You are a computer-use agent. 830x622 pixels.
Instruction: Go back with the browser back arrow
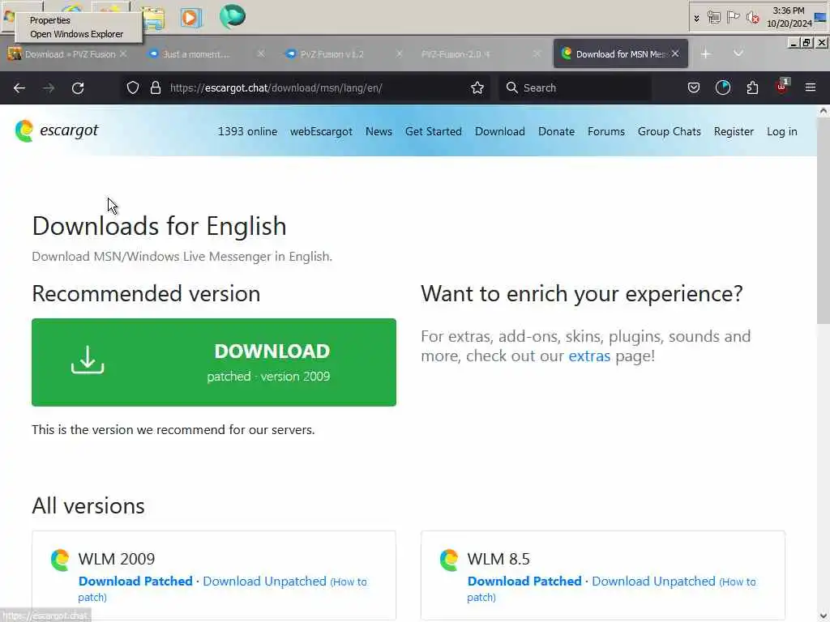point(19,87)
